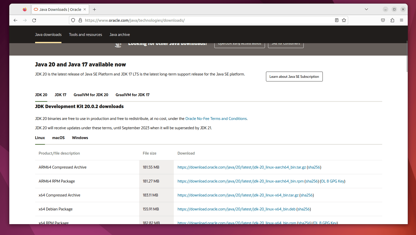This screenshot has height=235, width=416.
Task: Expand the list all tabs chevron
Action: [x=366, y=9]
